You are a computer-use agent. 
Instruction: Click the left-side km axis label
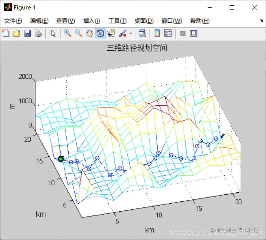click(41, 214)
